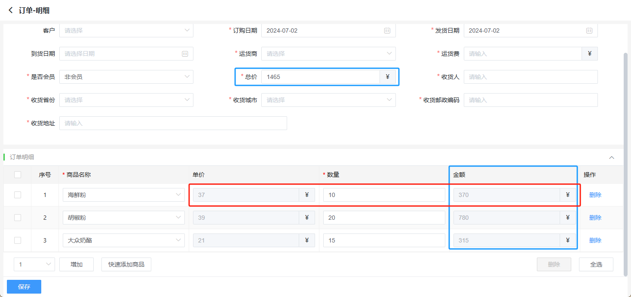
Task: Check the row 1 海鲜粉 checkbox
Action: click(18, 195)
